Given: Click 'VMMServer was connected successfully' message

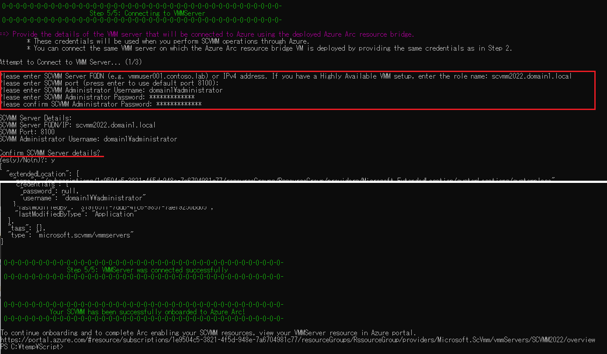Looking at the screenshot, I should point(147,270).
